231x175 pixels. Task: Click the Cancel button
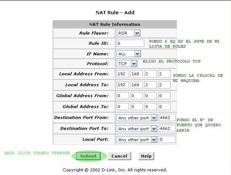[119, 156]
